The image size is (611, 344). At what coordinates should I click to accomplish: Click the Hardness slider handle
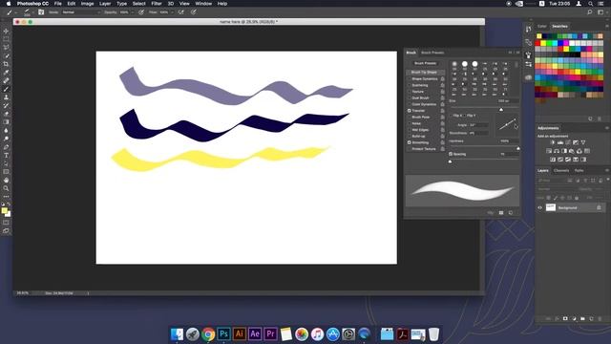coord(517,148)
